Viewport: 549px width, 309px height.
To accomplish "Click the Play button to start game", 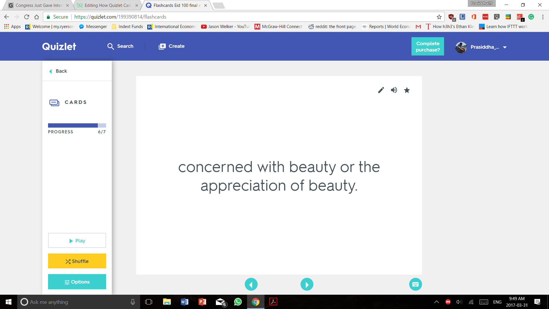I will pyautogui.click(x=77, y=240).
